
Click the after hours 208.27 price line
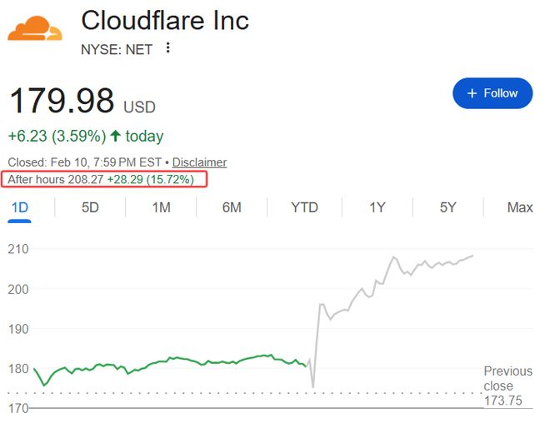(104, 179)
